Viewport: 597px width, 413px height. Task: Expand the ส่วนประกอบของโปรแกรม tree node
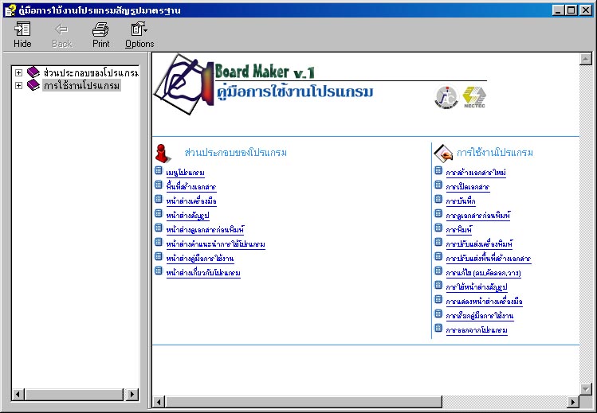click(x=18, y=72)
